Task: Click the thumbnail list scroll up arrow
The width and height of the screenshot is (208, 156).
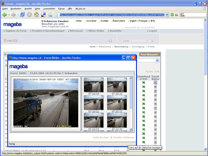Action: [131, 78]
